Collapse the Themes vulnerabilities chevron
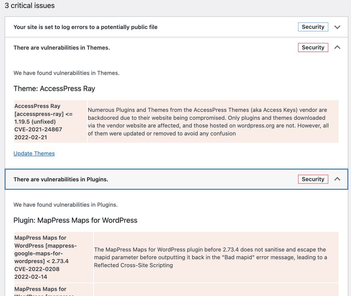The image size is (351, 296). tap(337, 47)
